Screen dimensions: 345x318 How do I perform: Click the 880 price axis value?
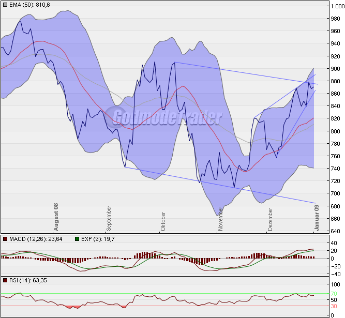(336, 81)
